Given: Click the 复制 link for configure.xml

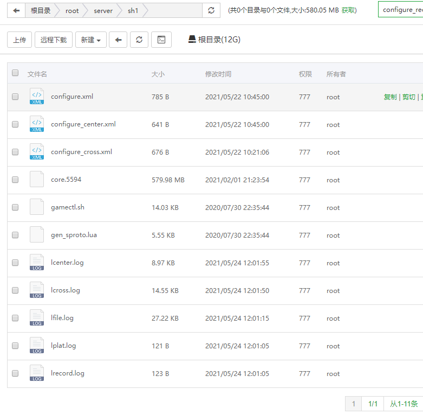Looking at the screenshot, I should click(390, 97).
